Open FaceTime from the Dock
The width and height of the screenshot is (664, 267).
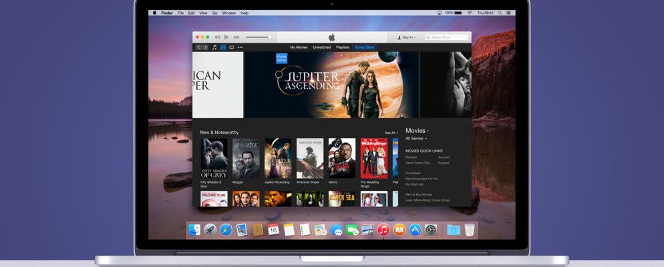pos(352,230)
